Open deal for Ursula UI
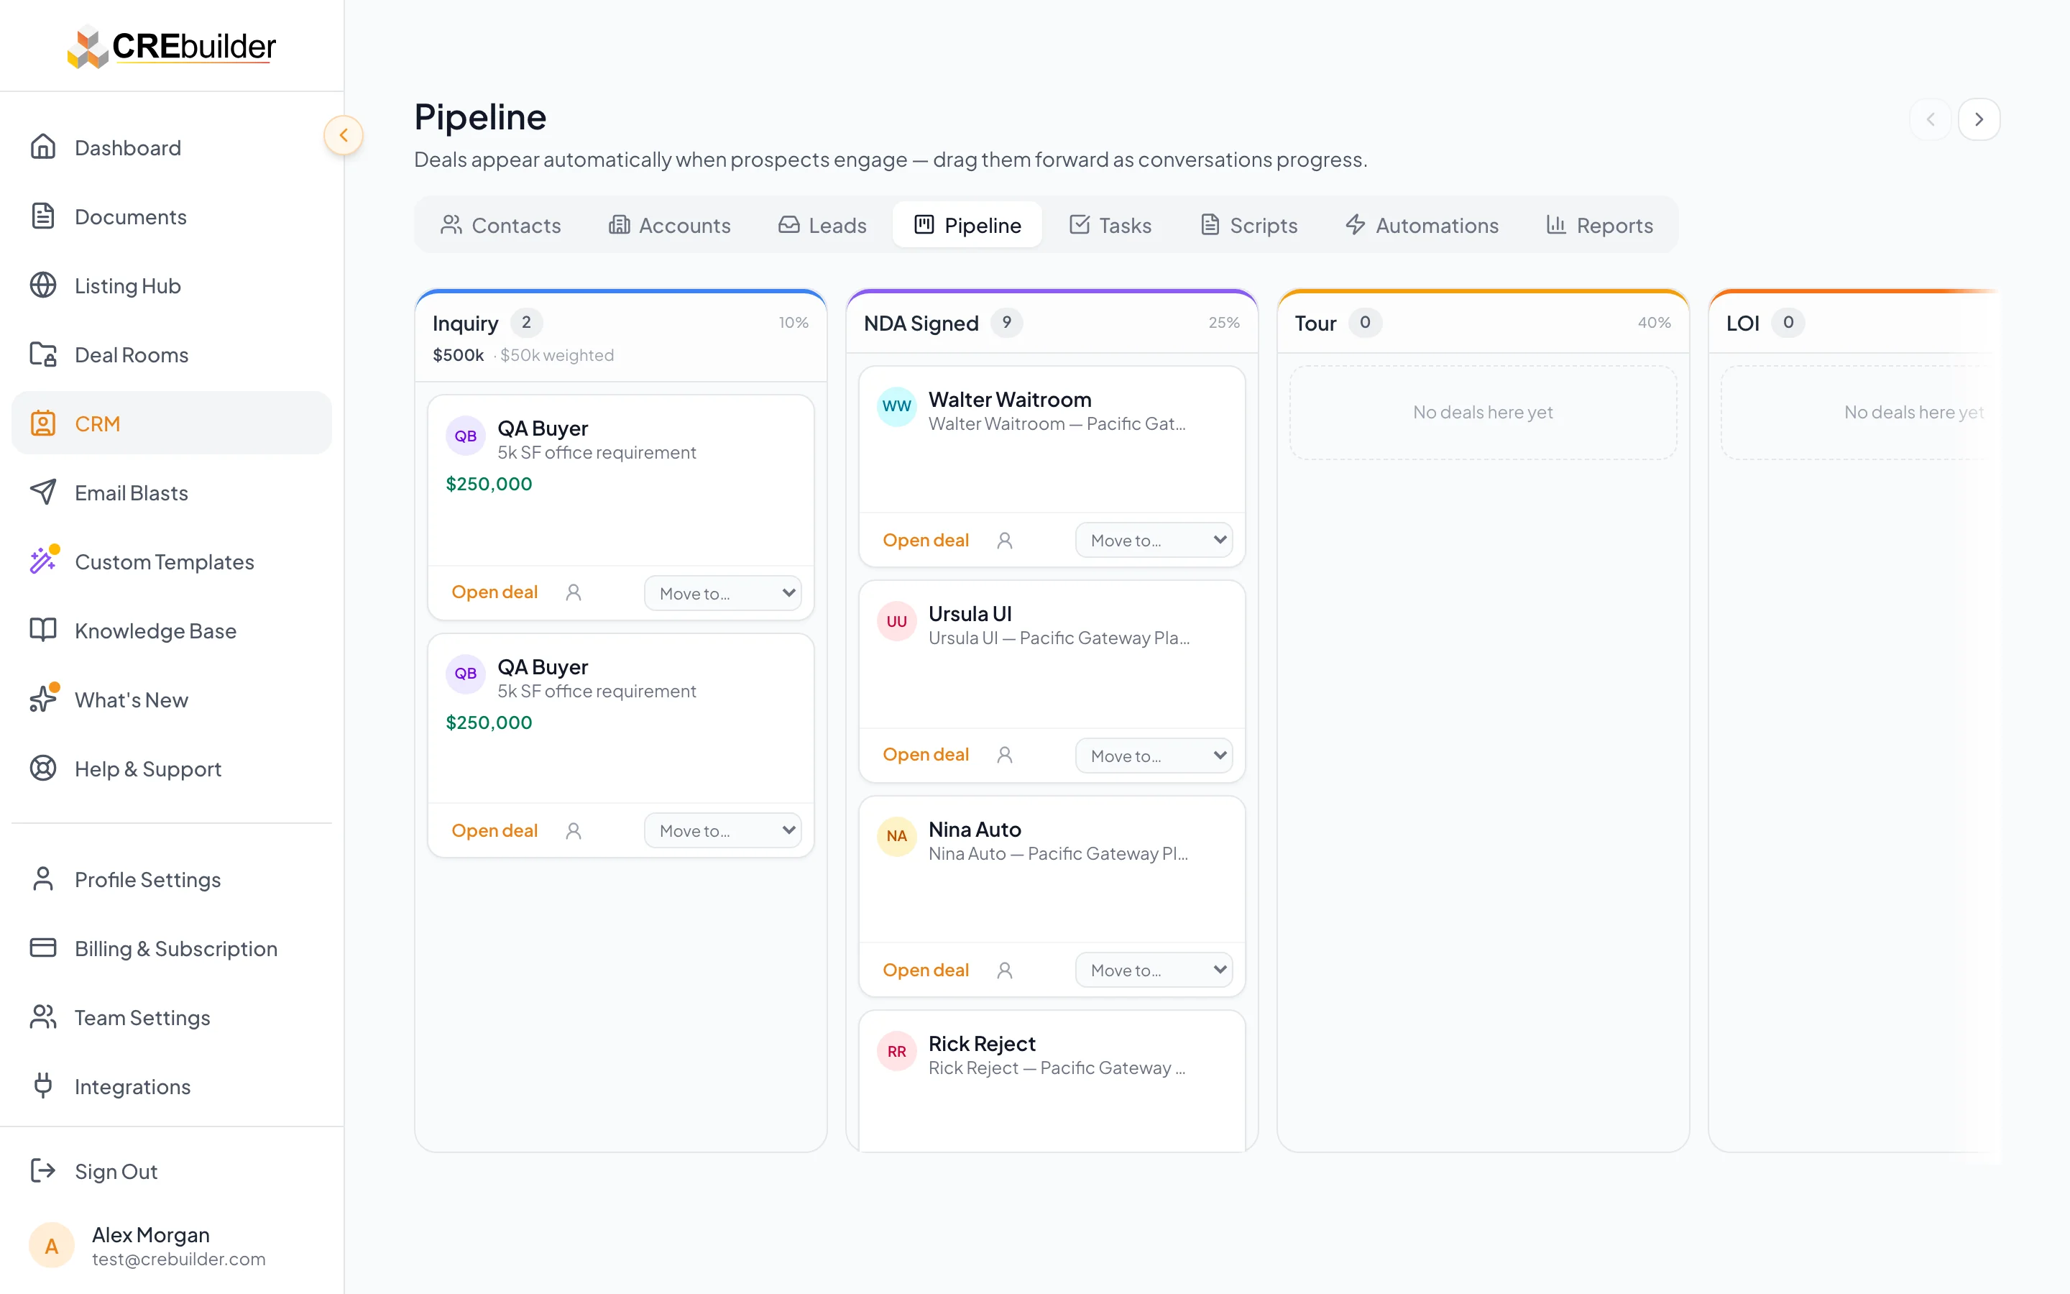 [926, 755]
